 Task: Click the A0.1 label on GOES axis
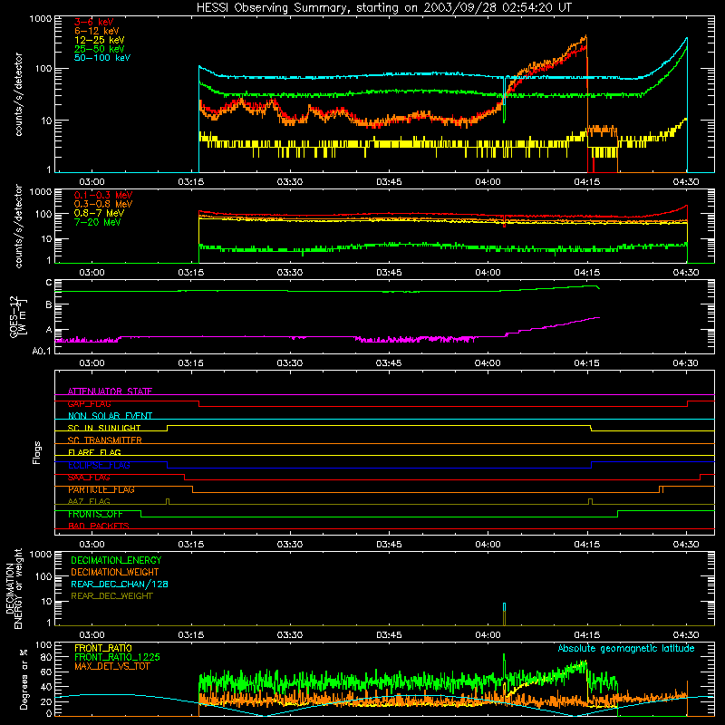pyautogui.click(x=42, y=351)
